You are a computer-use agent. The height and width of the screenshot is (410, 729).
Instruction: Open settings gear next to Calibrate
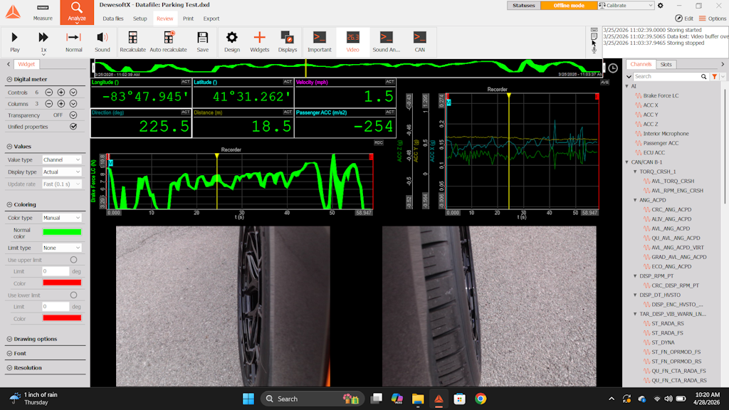pyautogui.click(x=660, y=6)
